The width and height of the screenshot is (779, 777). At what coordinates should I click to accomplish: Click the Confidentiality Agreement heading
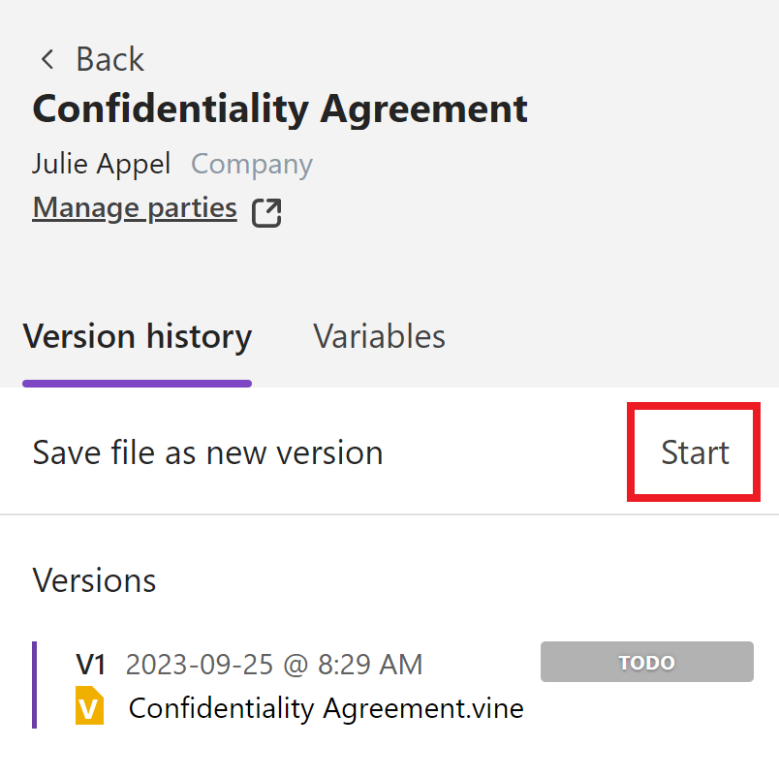[280, 108]
